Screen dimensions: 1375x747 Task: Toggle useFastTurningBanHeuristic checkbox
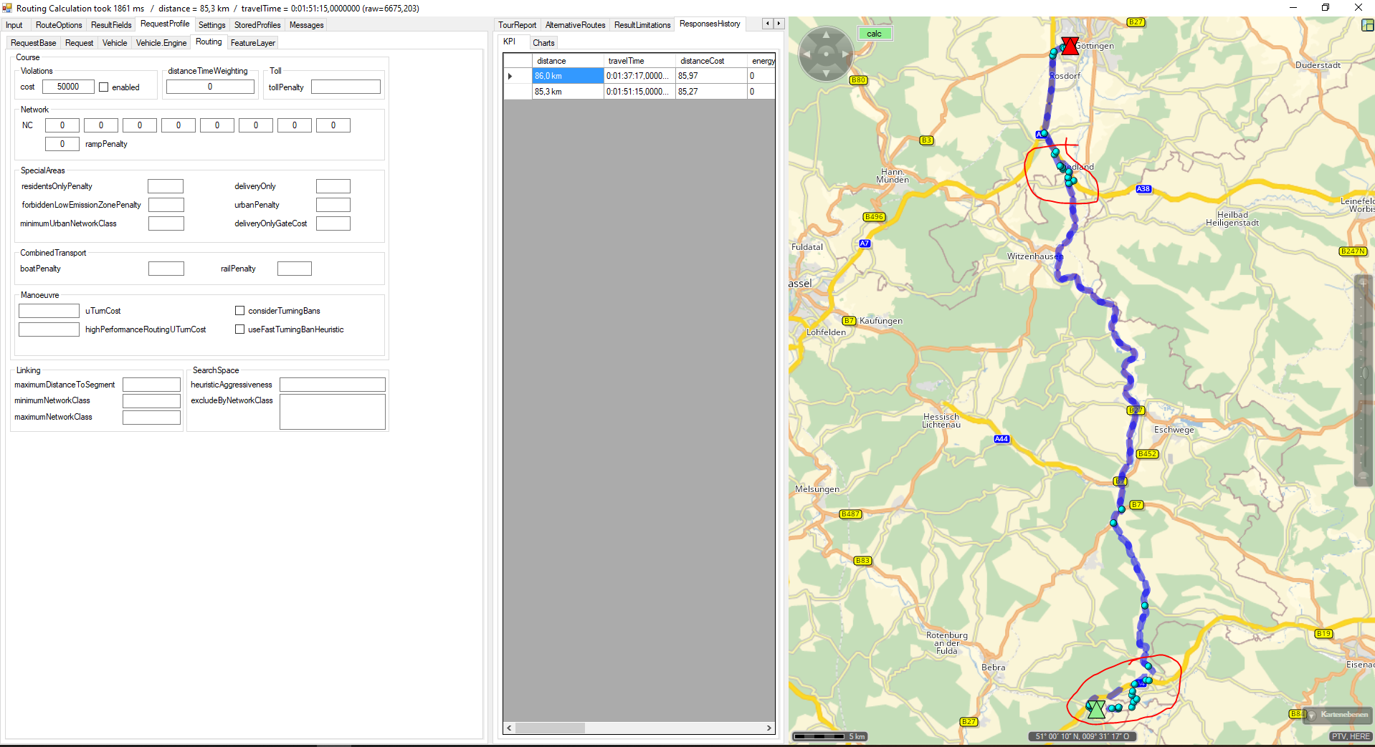point(239,329)
